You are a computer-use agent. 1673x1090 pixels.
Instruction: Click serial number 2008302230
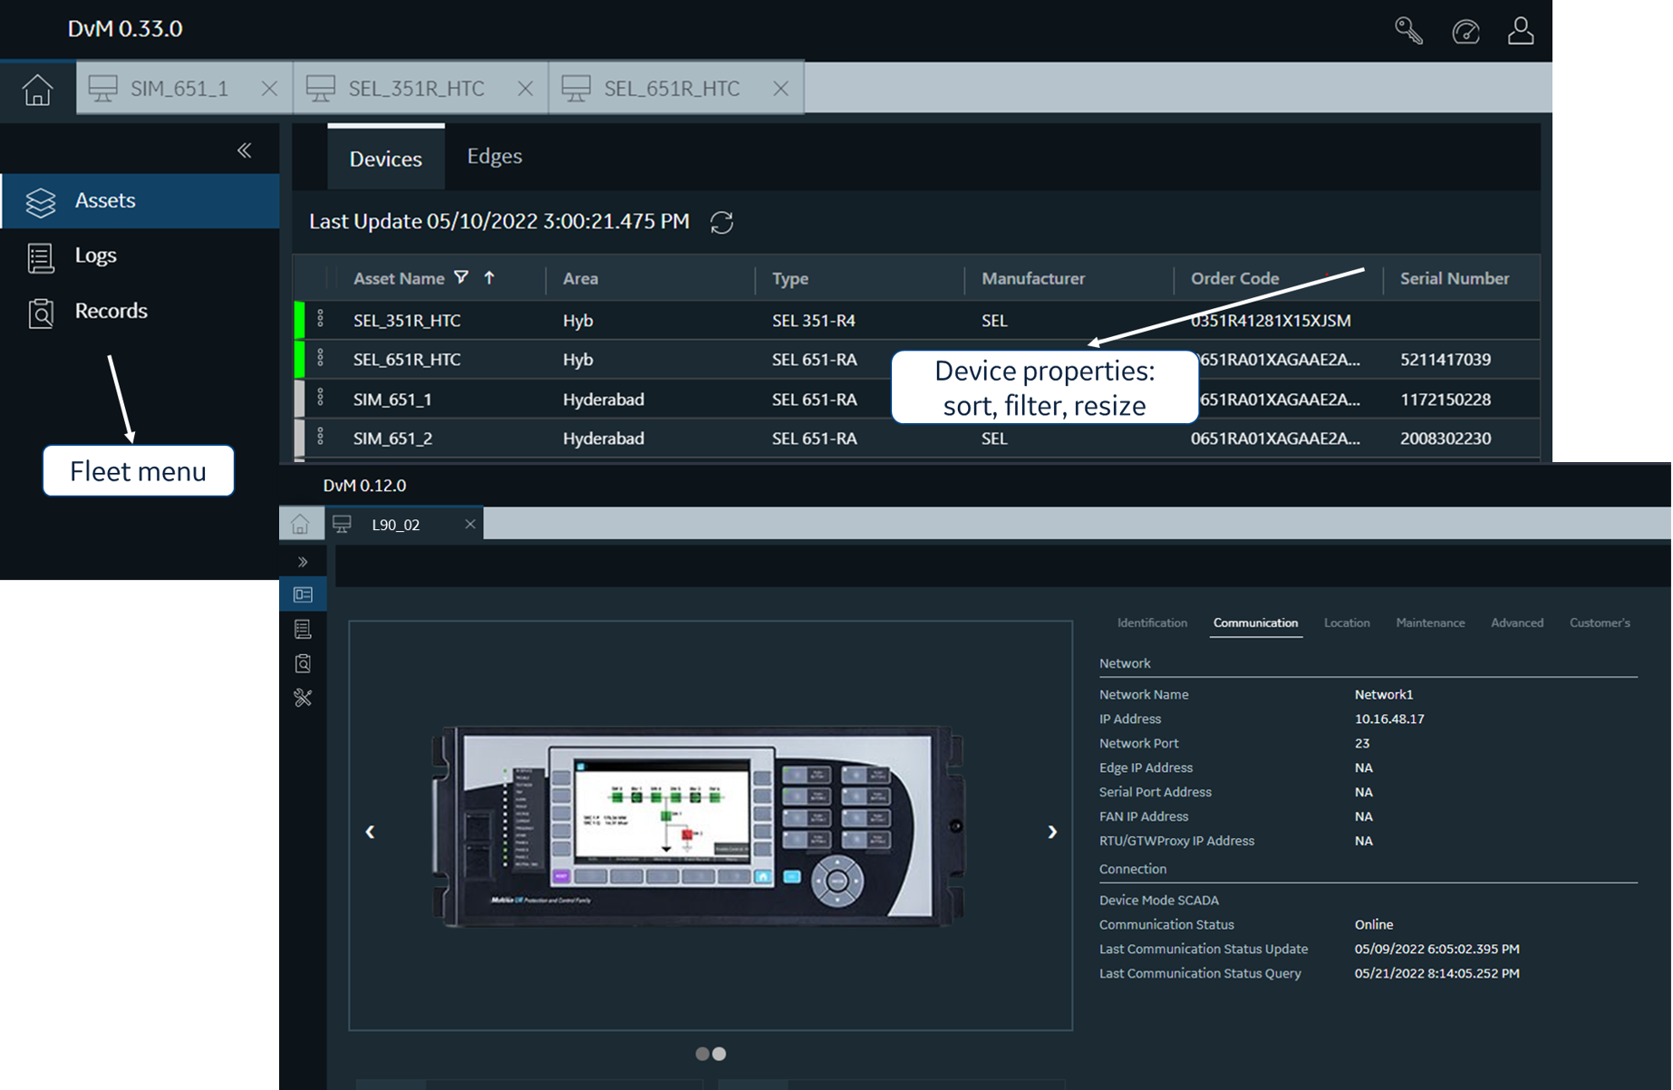(1446, 439)
